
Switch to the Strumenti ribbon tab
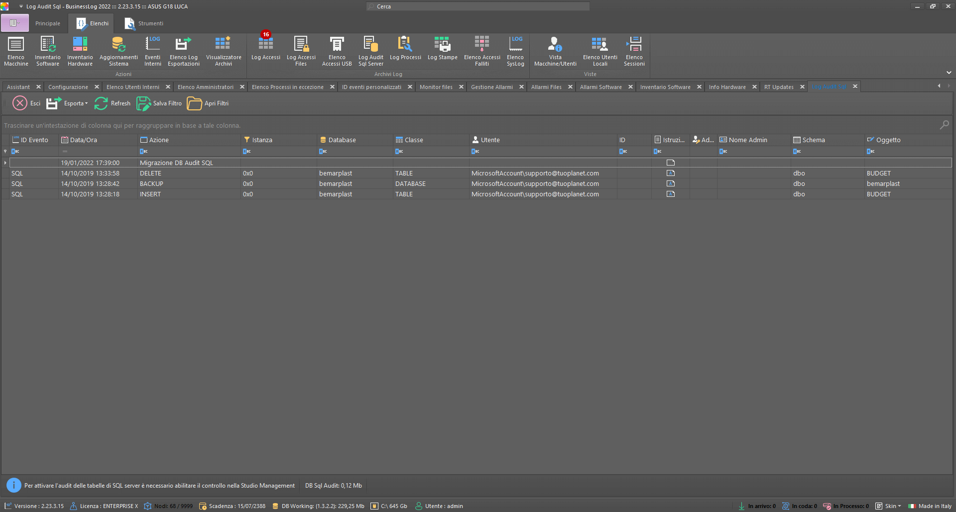click(x=144, y=23)
